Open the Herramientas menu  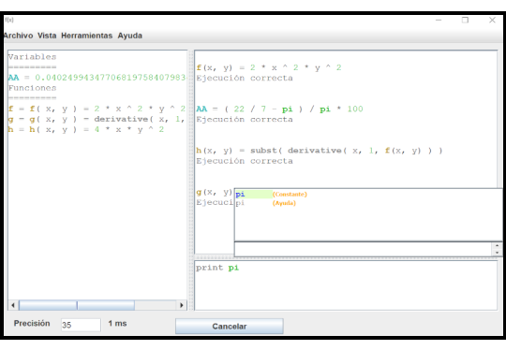(87, 36)
